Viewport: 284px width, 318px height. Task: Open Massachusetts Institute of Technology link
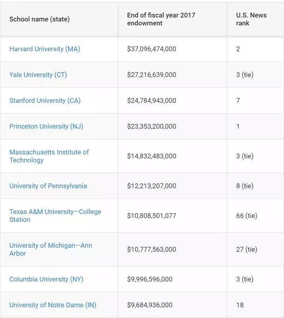tap(49, 156)
